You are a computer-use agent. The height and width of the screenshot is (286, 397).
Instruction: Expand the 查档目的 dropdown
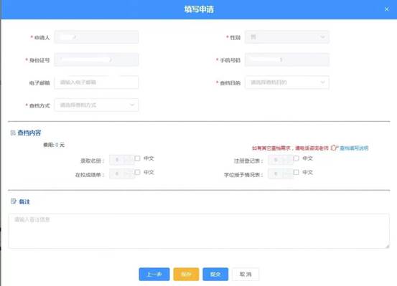click(x=287, y=82)
